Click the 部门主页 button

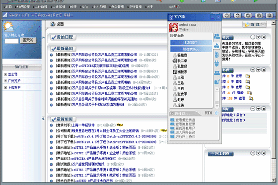tap(22, 67)
